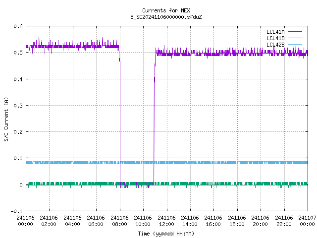The height and width of the screenshot is (238, 317).
Task: Click the purple LCL41A legend line sample
Action: point(295,32)
